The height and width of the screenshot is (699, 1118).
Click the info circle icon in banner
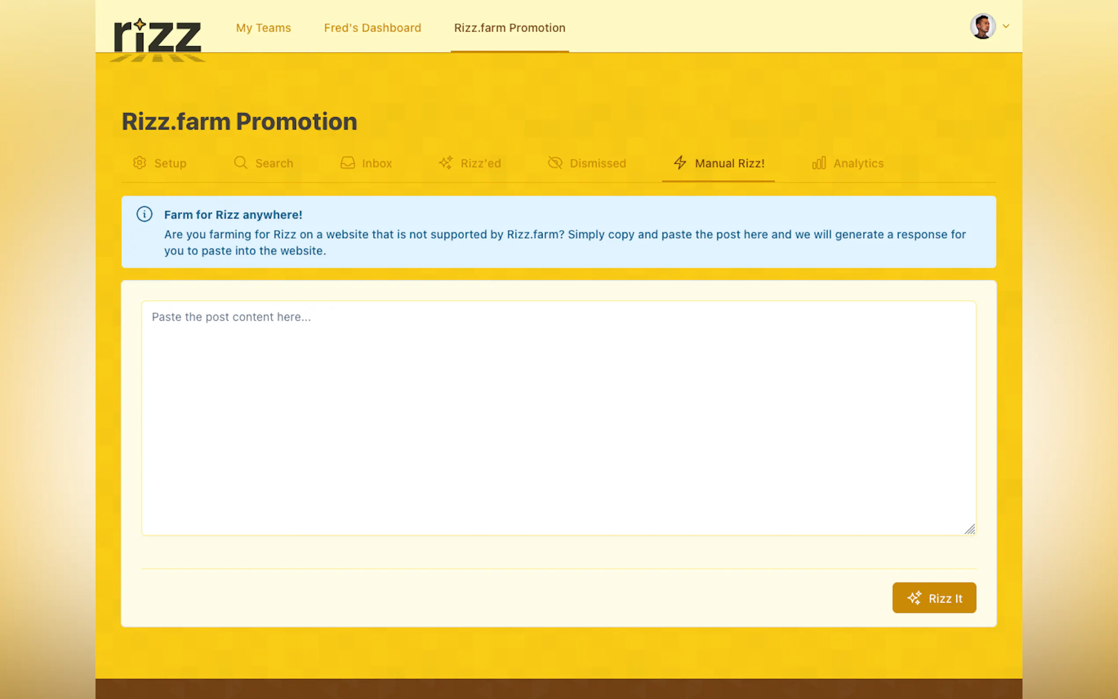pyautogui.click(x=144, y=214)
